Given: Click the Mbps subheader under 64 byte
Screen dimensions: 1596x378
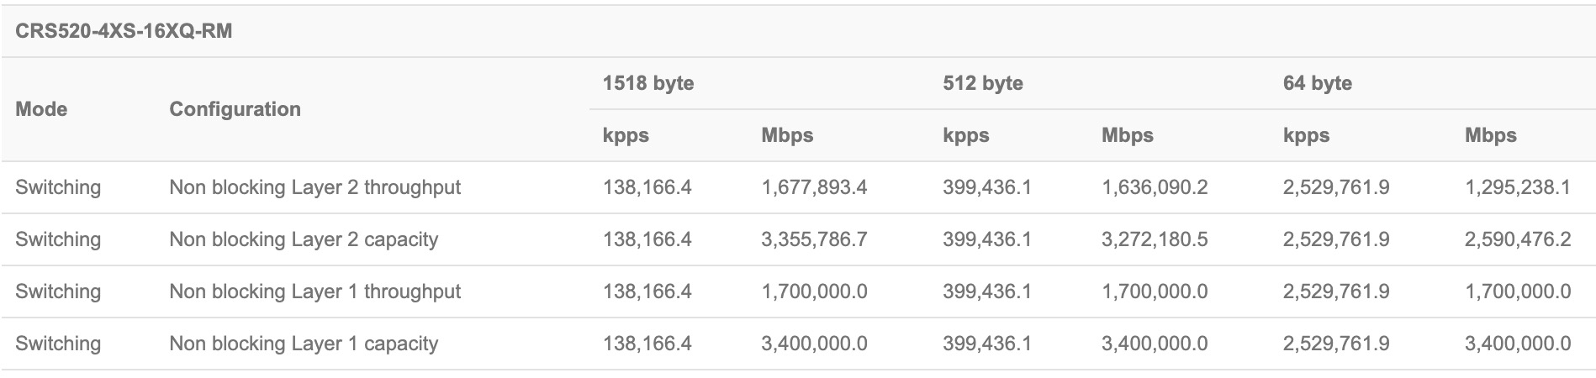Looking at the screenshot, I should click(x=1490, y=135).
